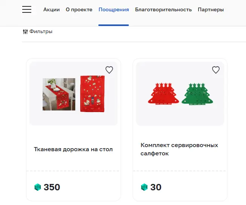This screenshot has height=205, width=246.
Task: Open the hamburger menu icon
Action: click(x=27, y=9)
